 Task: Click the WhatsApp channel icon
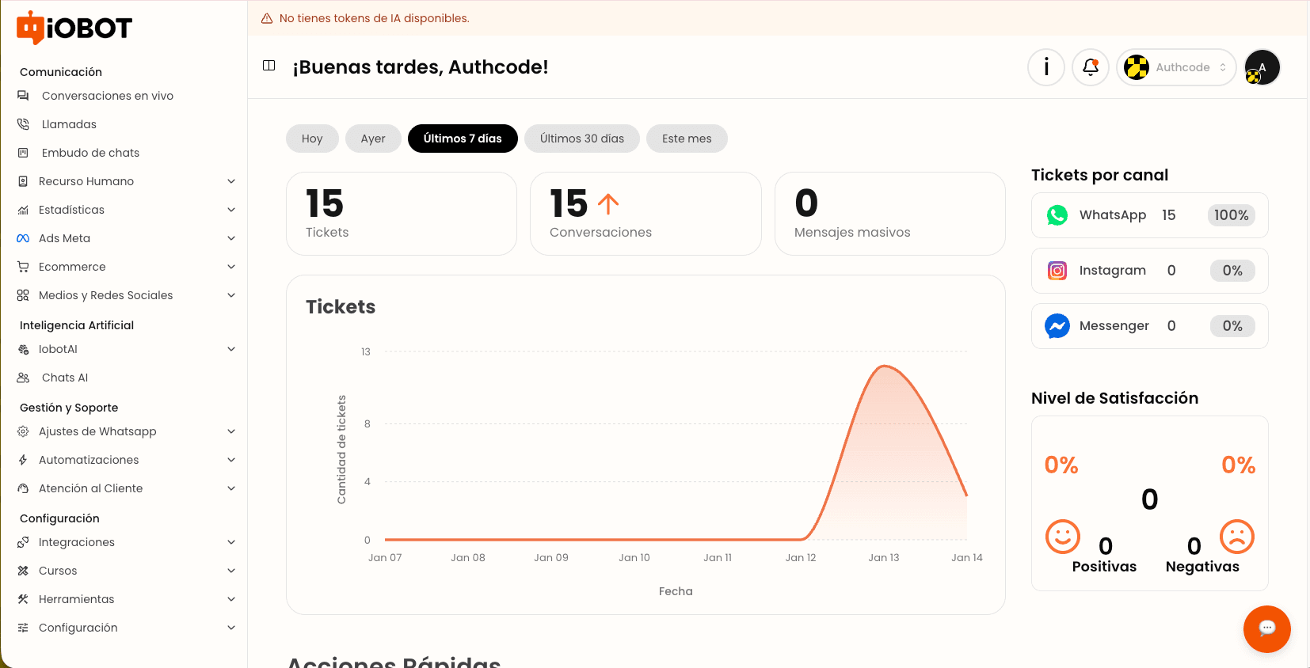[x=1057, y=215]
